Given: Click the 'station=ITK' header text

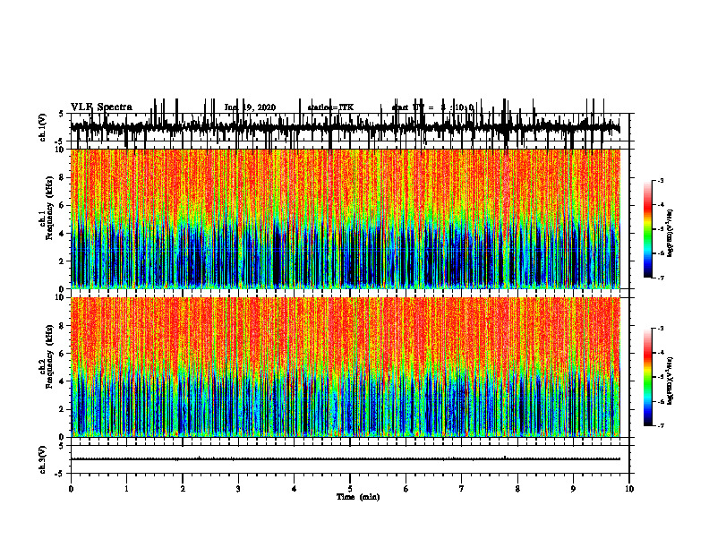Looking at the screenshot, I should 330,107.
